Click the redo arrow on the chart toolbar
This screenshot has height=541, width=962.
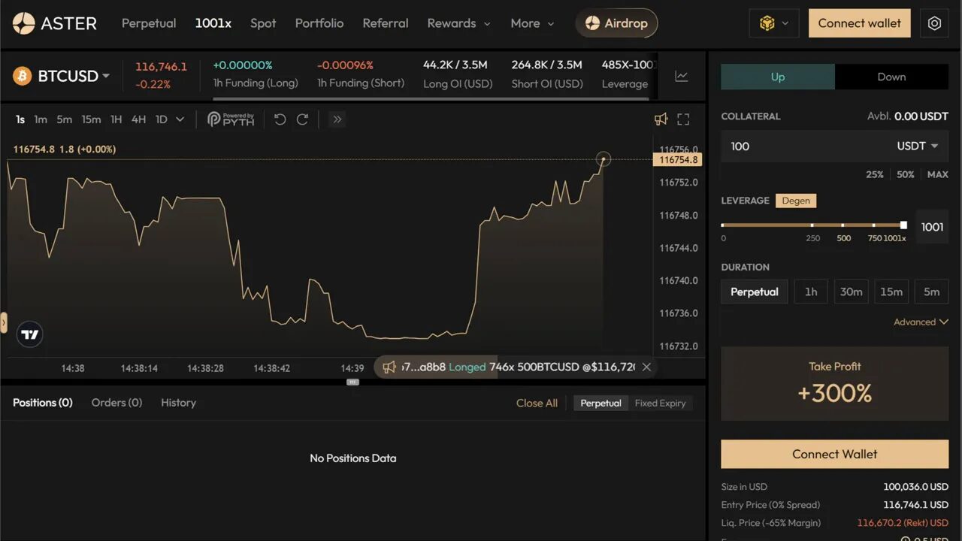click(x=302, y=119)
